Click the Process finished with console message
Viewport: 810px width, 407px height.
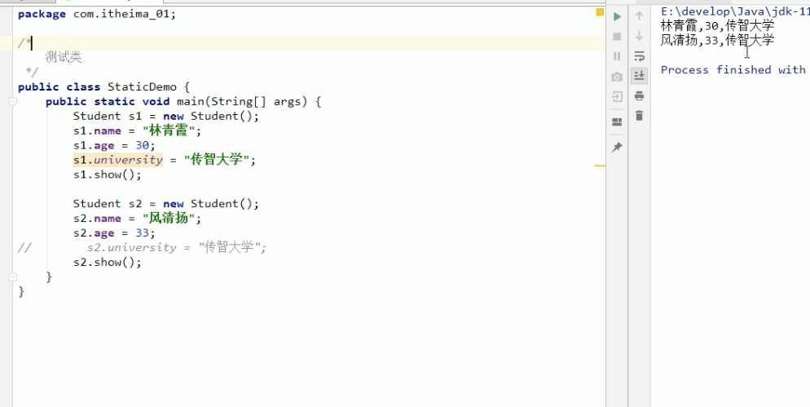[x=733, y=70]
